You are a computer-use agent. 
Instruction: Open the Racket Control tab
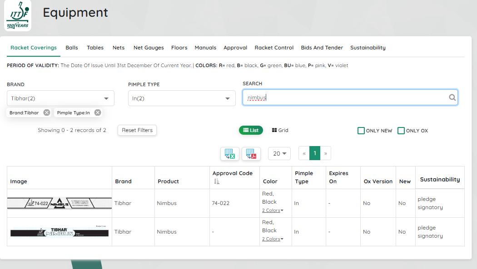tap(274, 48)
